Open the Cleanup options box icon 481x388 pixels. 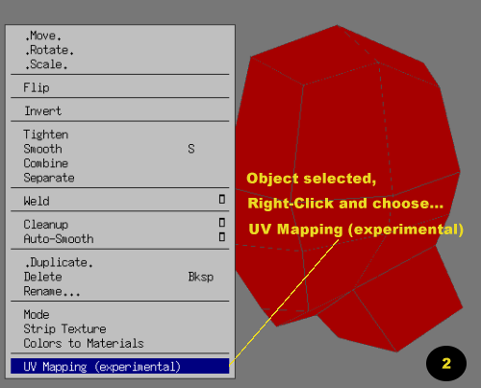point(222,222)
